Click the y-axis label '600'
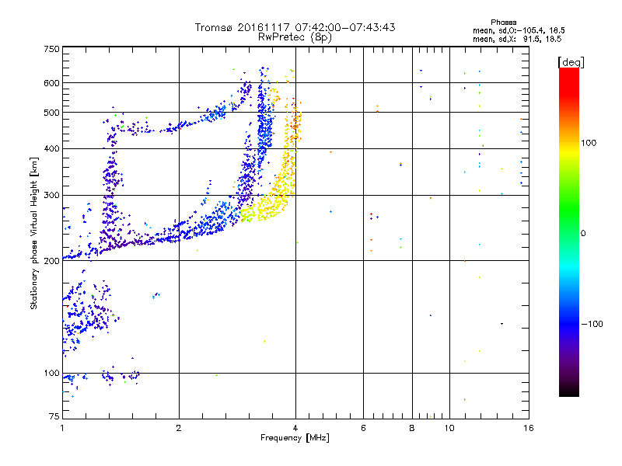Screen dimensions: 622x466 (x=51, y=83)
